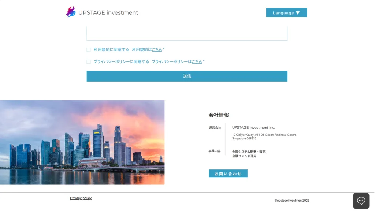Check the プライバシーポリシーに同意する checkbox
375x213 pixels.
(x=89, y=62)
